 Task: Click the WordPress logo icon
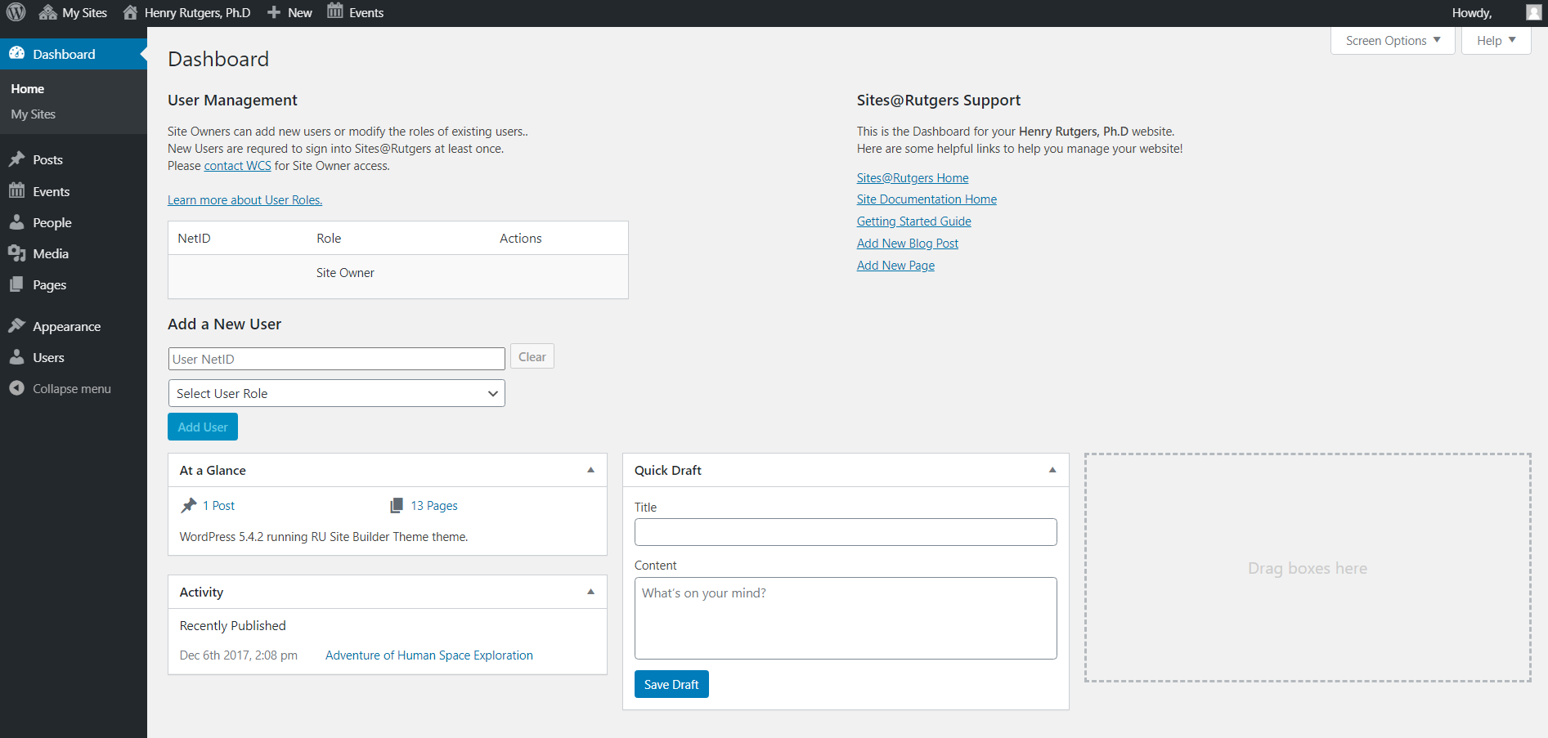click(16, 12)
